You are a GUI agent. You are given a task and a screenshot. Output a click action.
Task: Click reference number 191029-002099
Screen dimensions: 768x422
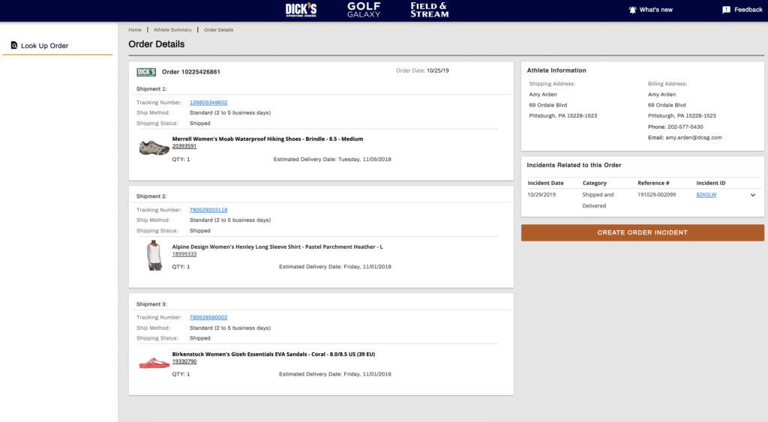point(656,194)
